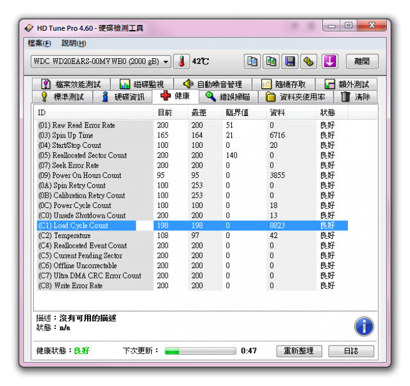This screenshot has height=386, width=410.
Task: Open the drive selection dropdown WDC WD20EARS
Action: (101, 61)
